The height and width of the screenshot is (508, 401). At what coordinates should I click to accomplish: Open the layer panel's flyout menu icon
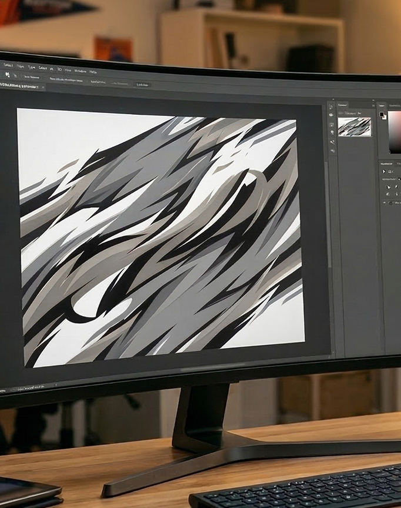(x=373, y=105)
